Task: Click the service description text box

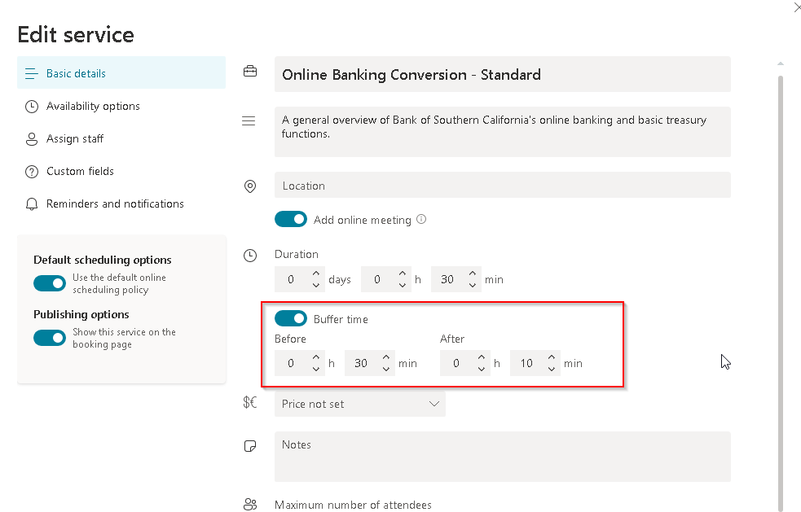Action: [503, 132]
